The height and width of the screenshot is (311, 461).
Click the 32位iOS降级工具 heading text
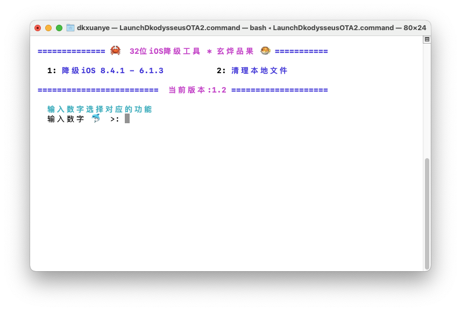coord(165,52)
